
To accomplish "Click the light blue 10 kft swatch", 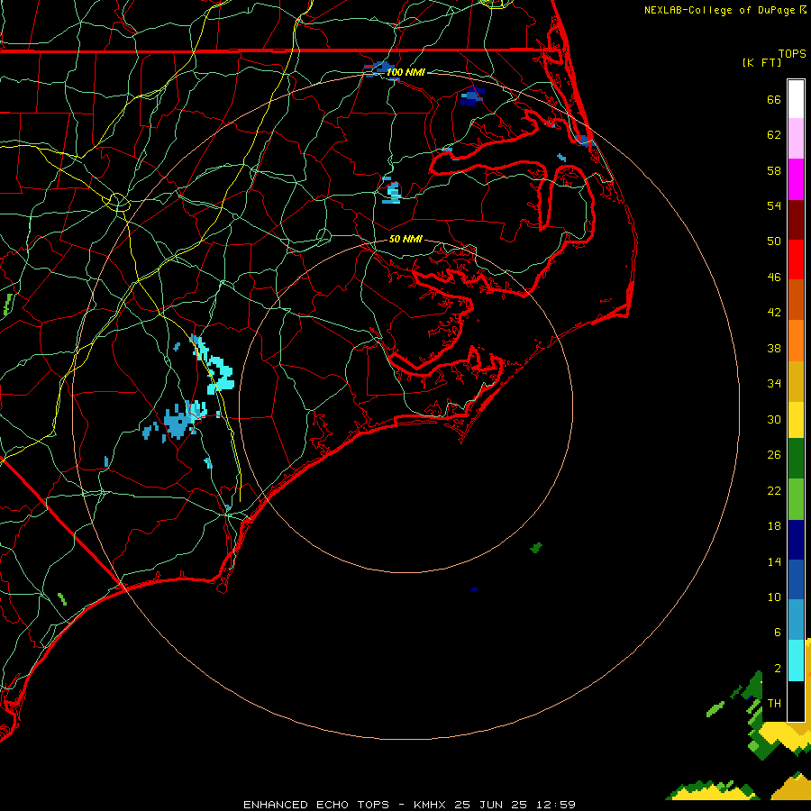I will [796, 619].
